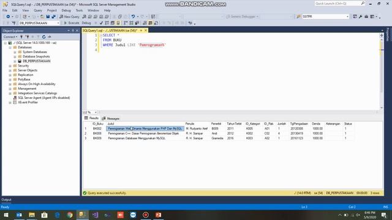Click the Save file toolbar icon
Viewport: 392px width, 220px height.
(48, 16)
